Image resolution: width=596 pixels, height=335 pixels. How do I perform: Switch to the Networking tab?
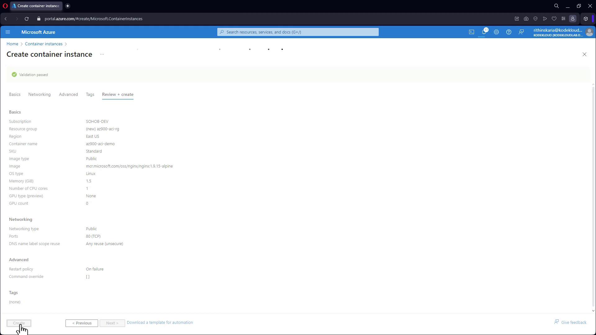coord(39,94)
